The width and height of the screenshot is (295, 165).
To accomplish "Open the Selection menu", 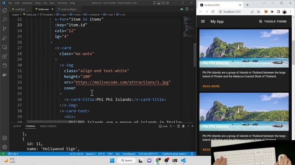I will (27, 3).
